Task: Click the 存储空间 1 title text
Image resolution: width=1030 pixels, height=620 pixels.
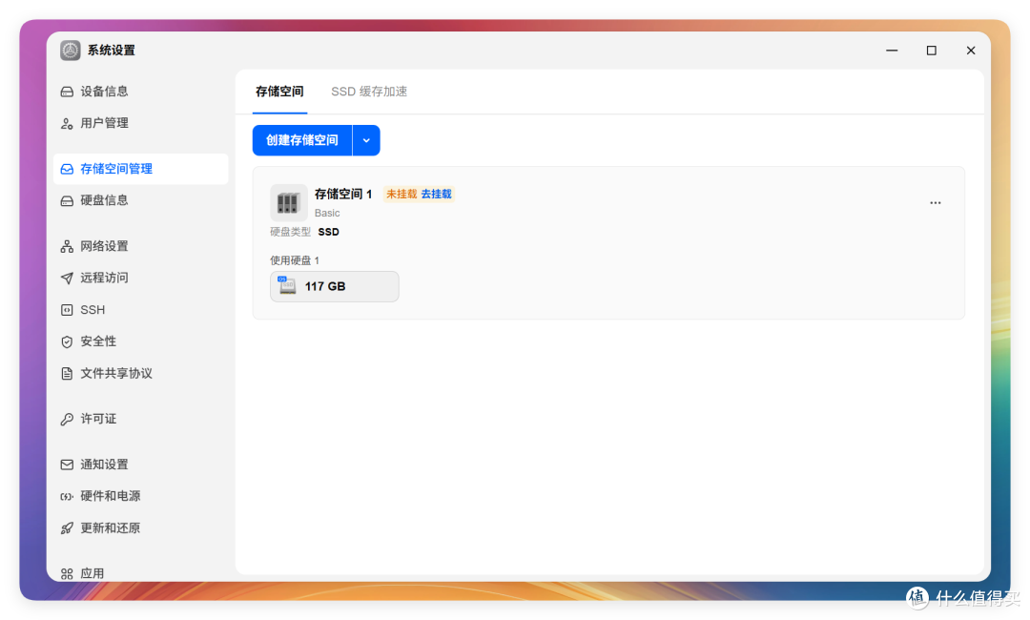Action: click(343, 194)
